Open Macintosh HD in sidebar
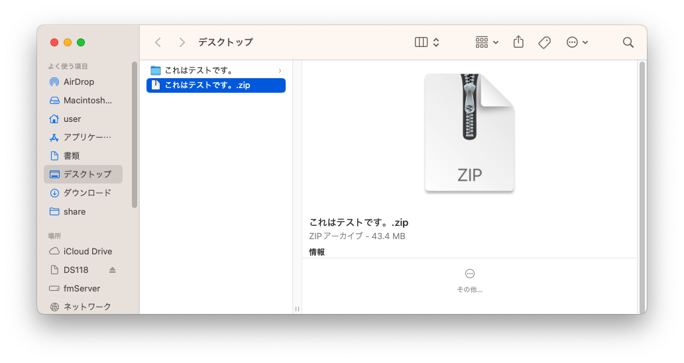 click(83, 100)
